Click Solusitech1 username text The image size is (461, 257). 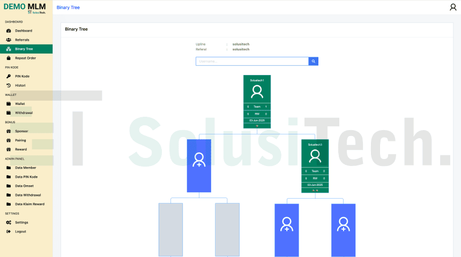click(257, 80)
